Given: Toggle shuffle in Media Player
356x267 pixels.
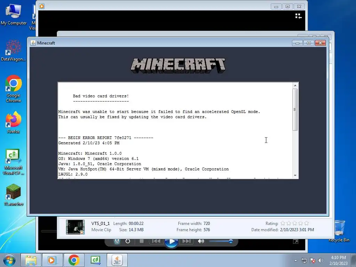Looking at the screenshot, I should [117, 241].
